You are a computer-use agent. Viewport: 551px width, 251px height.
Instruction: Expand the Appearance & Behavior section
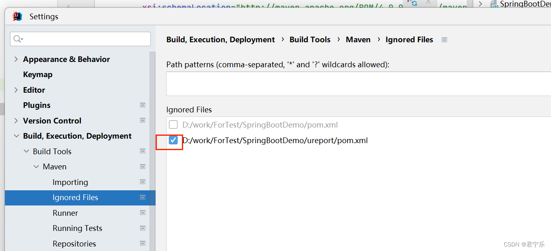pos(16,59)
